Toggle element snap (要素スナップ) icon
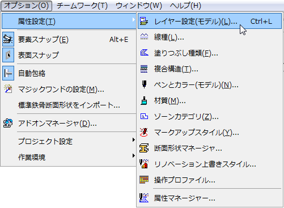 click(x=8, y=39)
